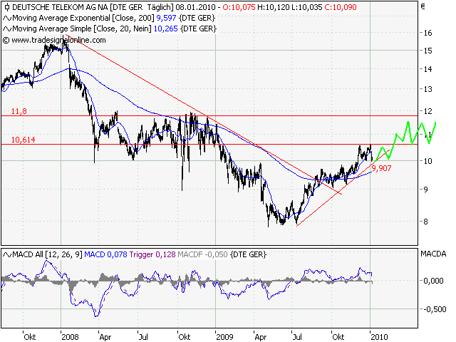
Task: Click the 11,8 resistance level label
Action: (x=19, y=111)
